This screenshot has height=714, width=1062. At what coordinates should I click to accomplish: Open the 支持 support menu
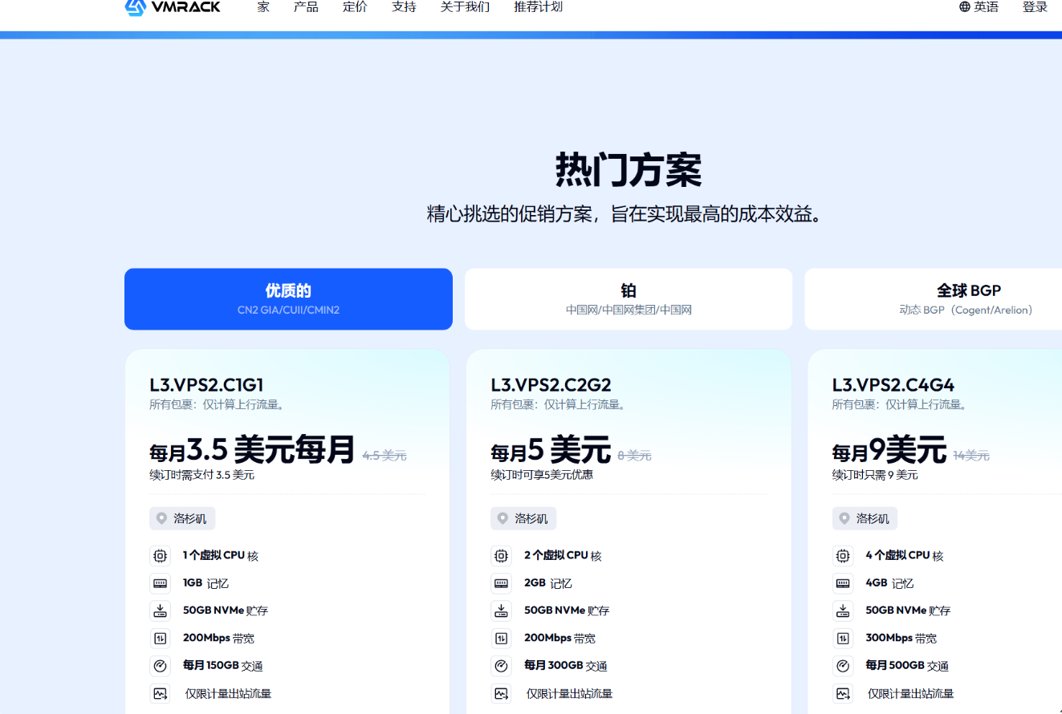click(x=404, y=7)
